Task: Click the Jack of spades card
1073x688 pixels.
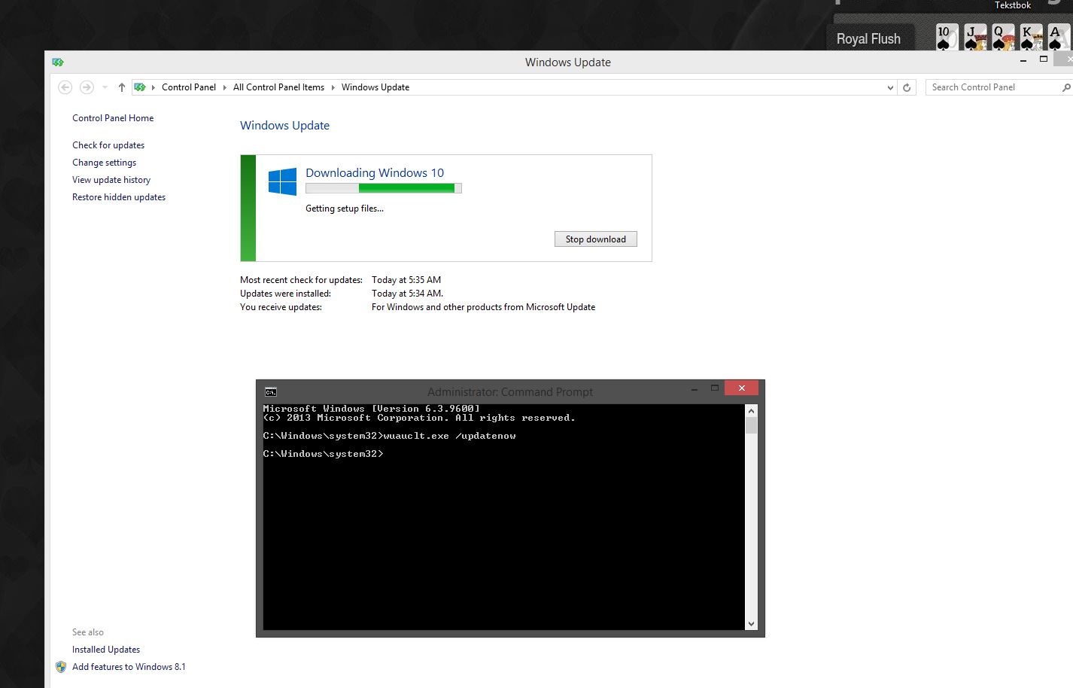Action: [x=975, y=37]
